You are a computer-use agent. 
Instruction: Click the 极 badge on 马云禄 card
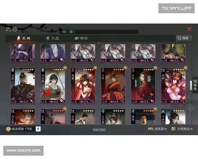pyautogui.click(x=65, y=68)
